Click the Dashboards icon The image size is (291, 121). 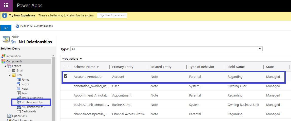(x=18, y=111)
